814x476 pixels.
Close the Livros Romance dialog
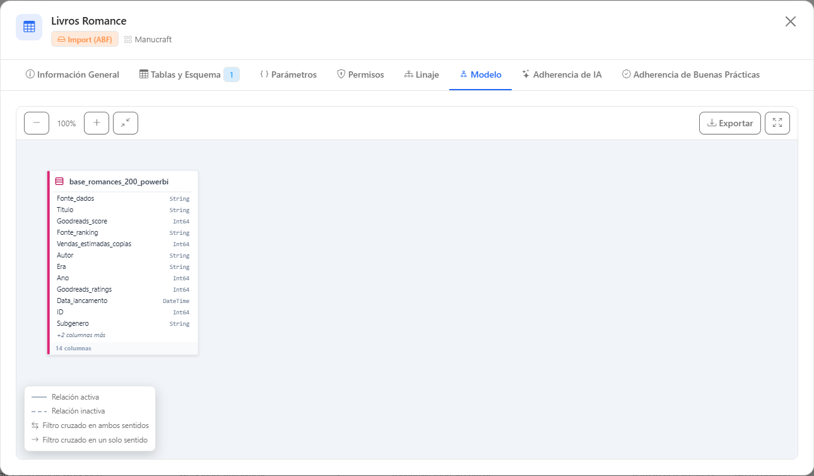(791, 21)
